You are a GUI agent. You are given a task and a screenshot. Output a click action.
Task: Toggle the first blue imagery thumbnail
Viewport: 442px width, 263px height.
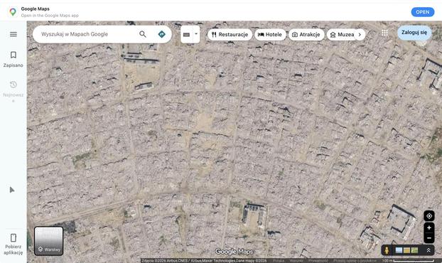pos(399,250)
